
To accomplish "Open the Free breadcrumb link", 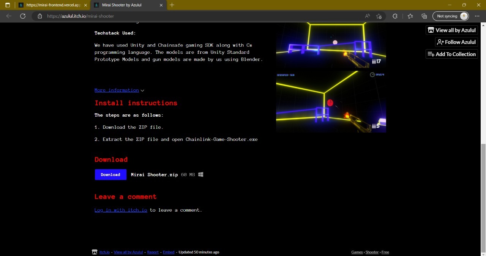I will pos(385,252).
